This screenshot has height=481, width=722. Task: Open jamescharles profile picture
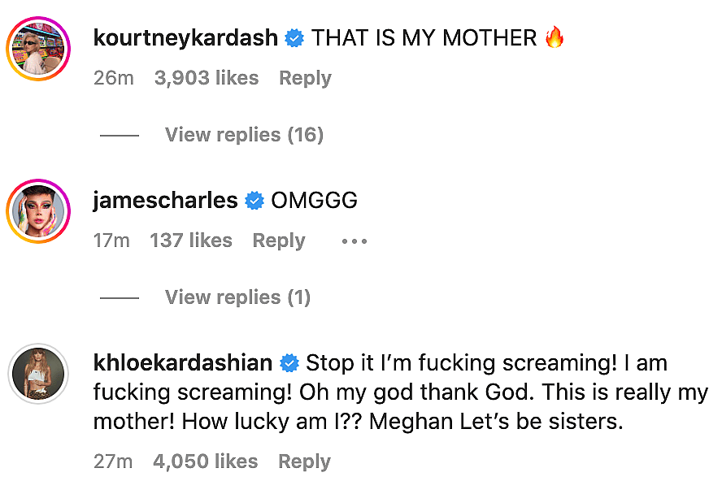coord(38,211)
